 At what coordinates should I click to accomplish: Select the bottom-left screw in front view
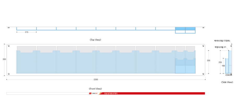9,74
